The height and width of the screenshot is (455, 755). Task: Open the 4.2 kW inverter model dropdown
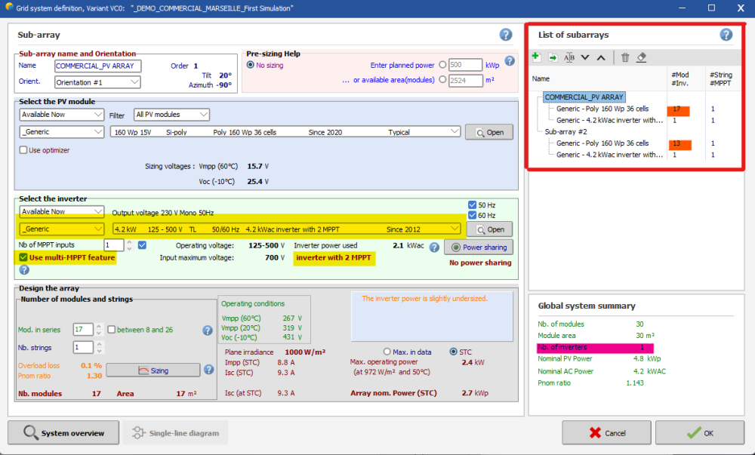[285, 229]
